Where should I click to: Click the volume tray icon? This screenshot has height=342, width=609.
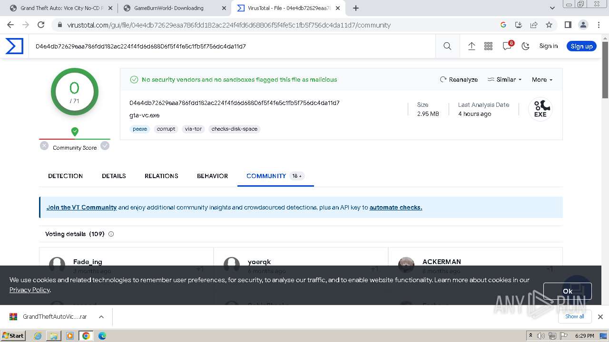(540, 336)
